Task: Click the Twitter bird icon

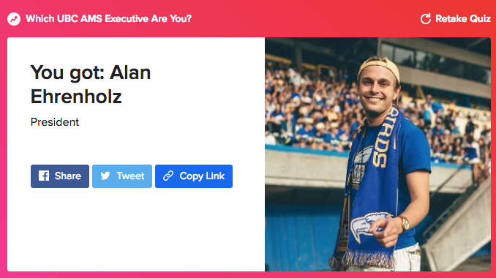Action: [x=105, y=176]
